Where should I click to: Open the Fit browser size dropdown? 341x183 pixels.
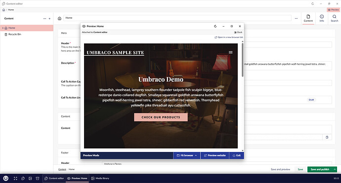(187, 155)
